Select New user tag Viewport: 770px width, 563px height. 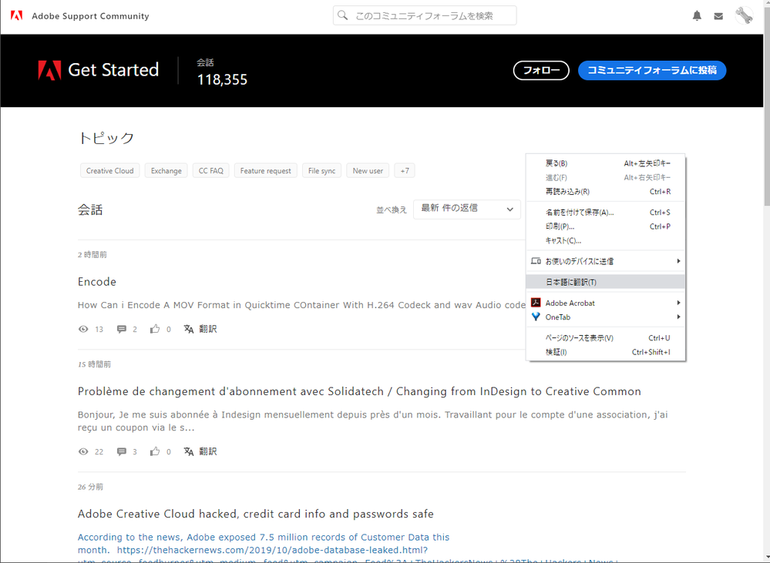coord(368,171)
